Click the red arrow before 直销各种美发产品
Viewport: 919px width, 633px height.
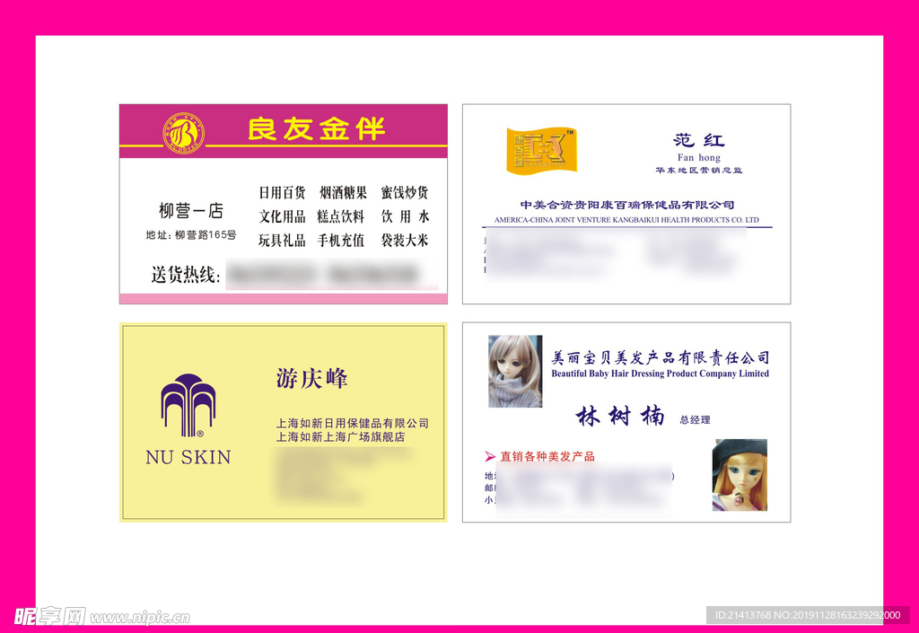click(490, 456)
